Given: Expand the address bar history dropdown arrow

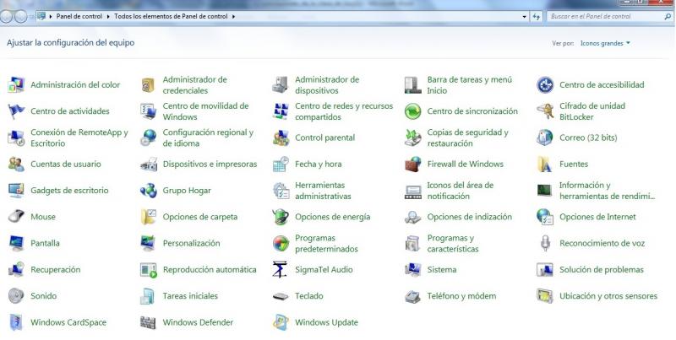Looking at the screenshot, I should [524, 16].
